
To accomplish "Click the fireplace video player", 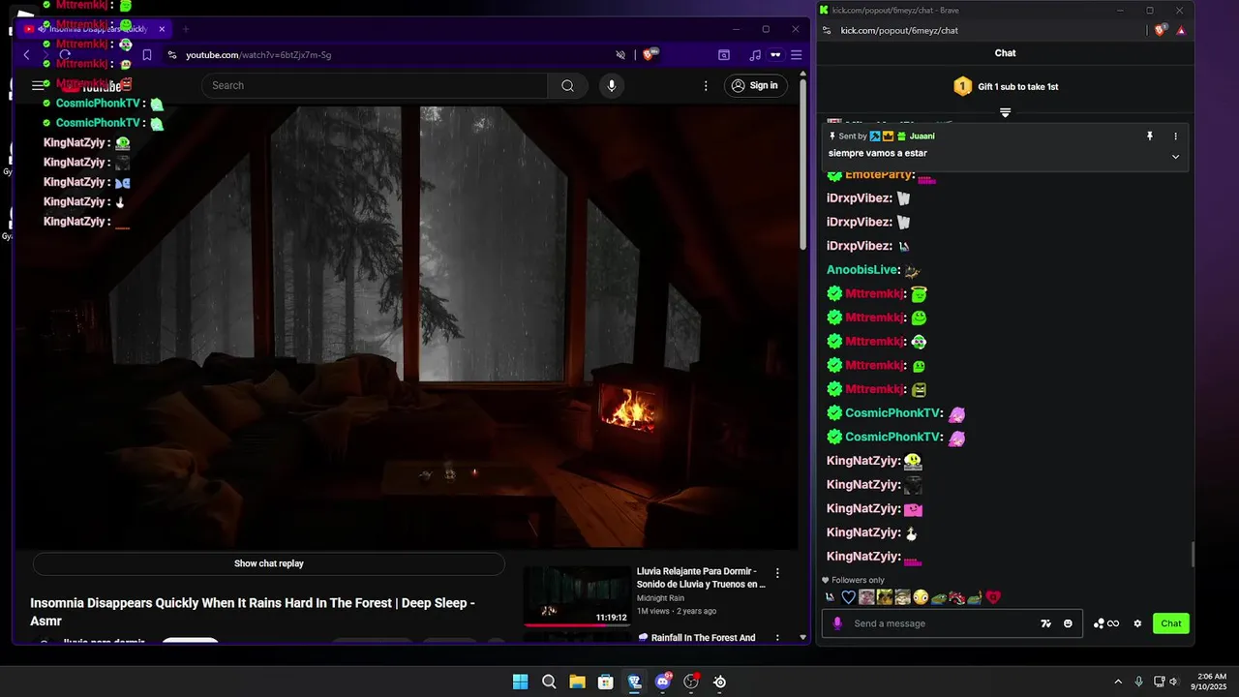I will [407, 327].
